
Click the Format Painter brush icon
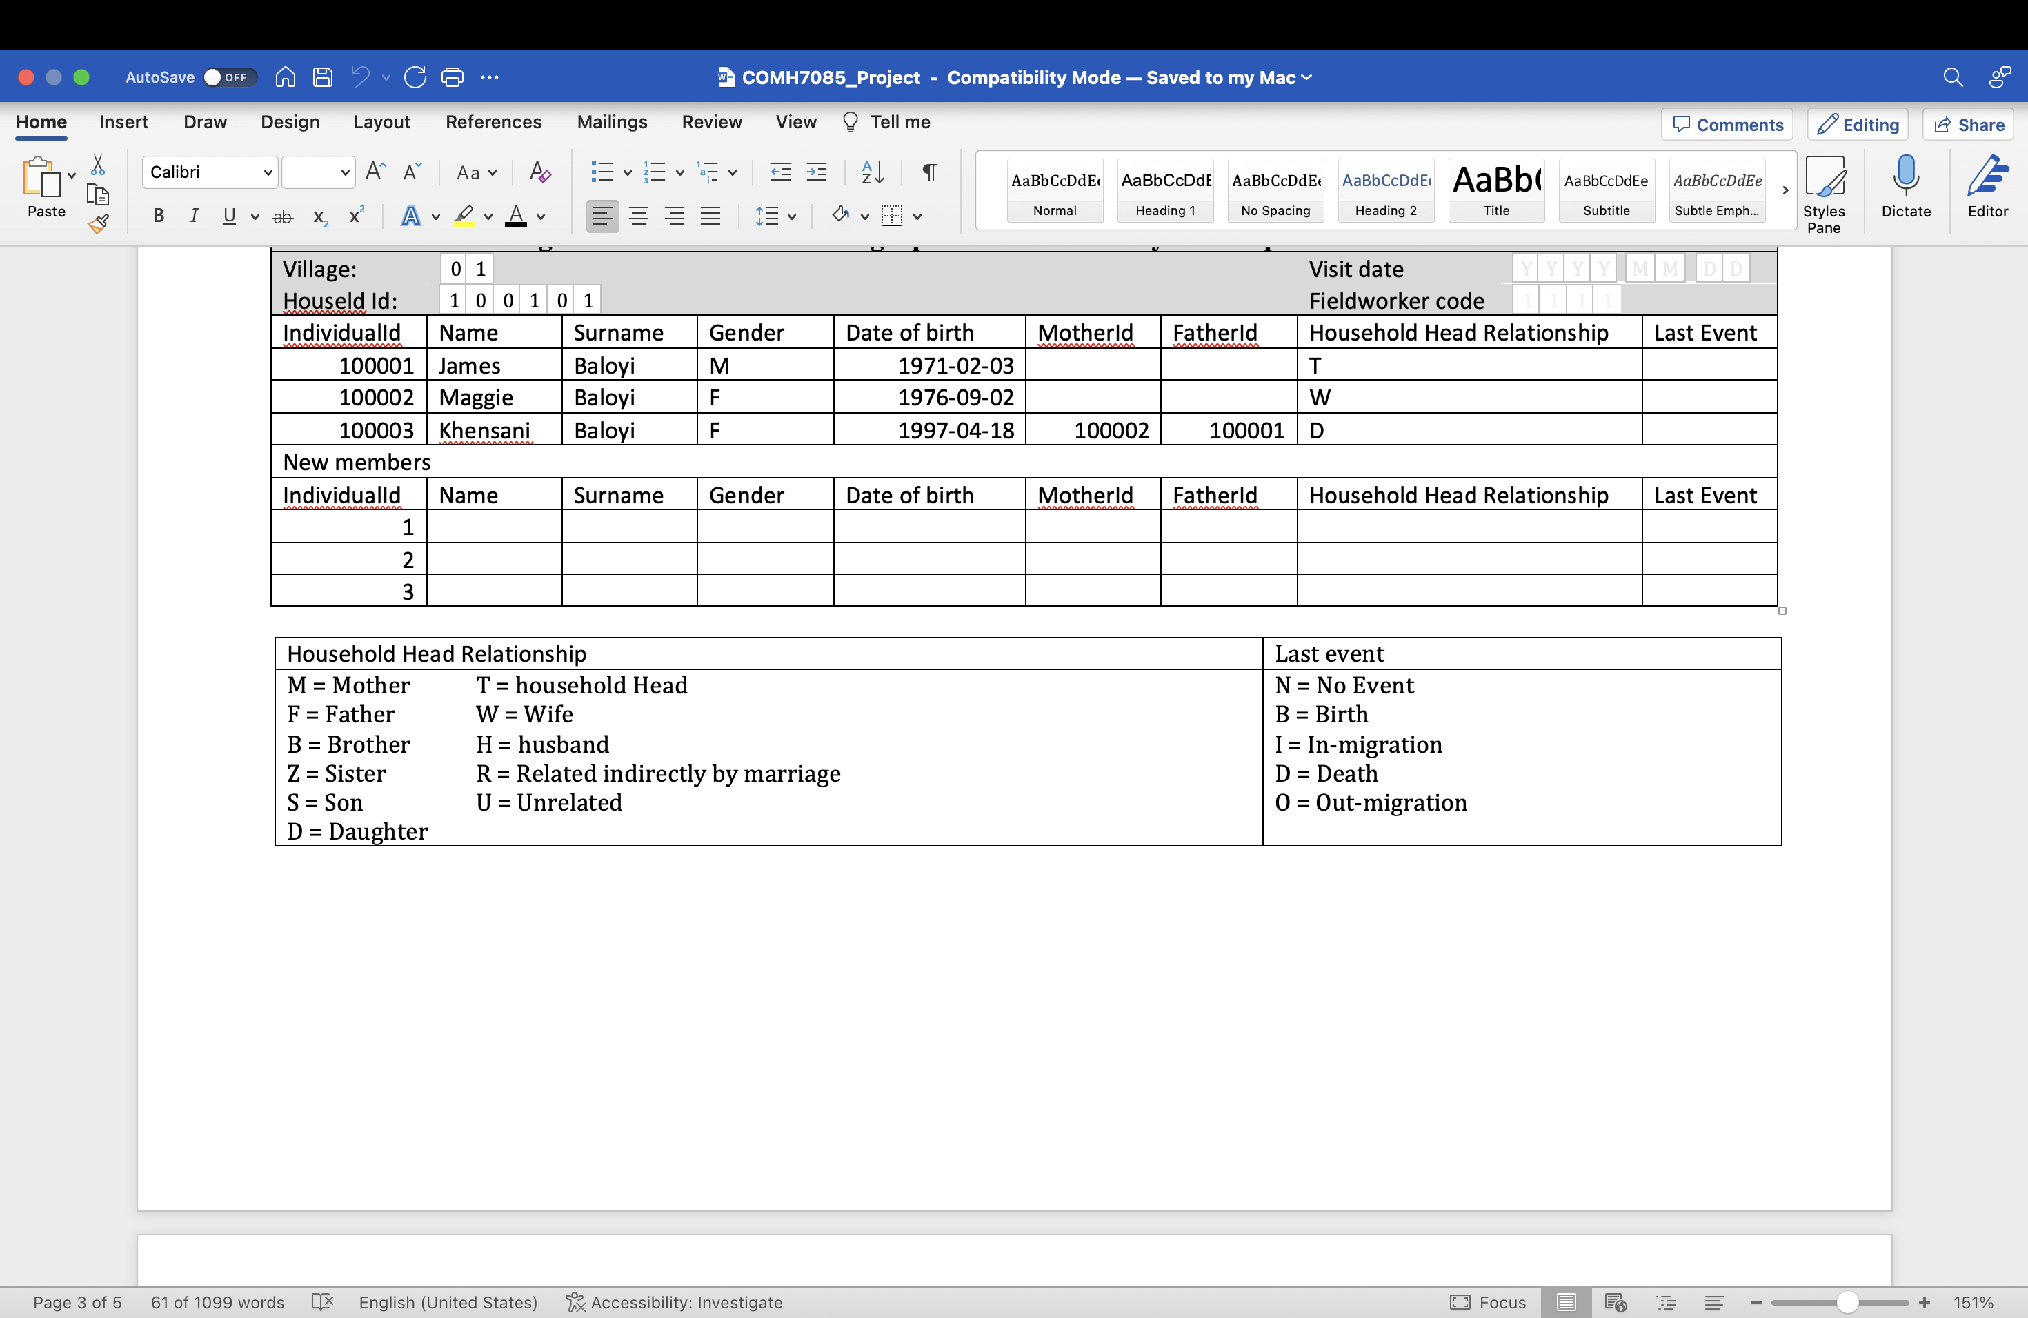click(x=98, y=224)
